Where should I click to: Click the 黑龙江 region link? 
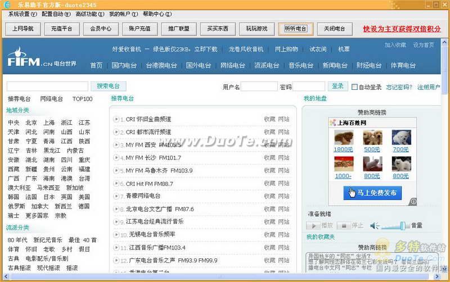[52, 151]
